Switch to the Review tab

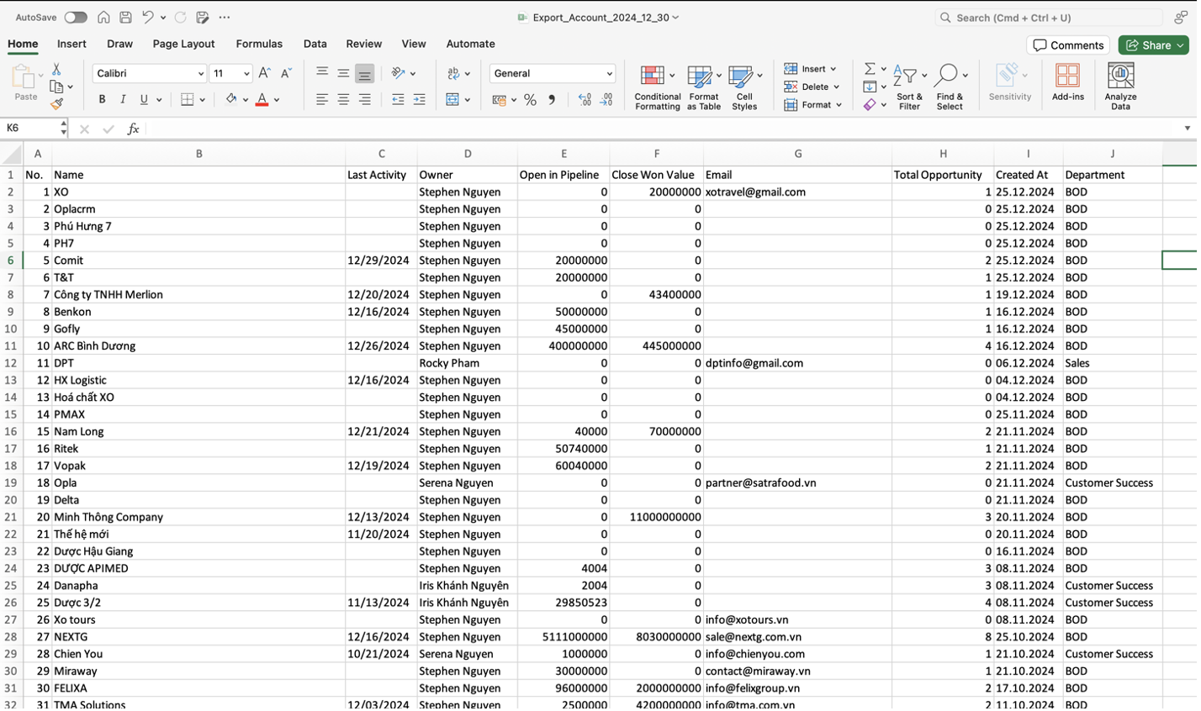tap(365, 45)
